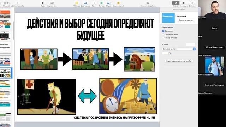Select the crowd and fence image

click(x=90, y=59)
